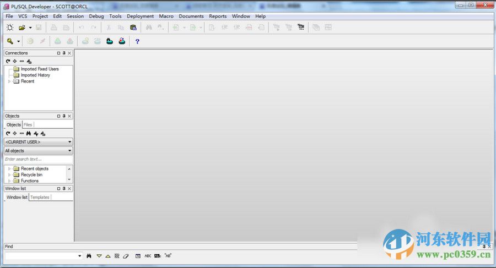Open the Debug menu

tap(96, 16)
